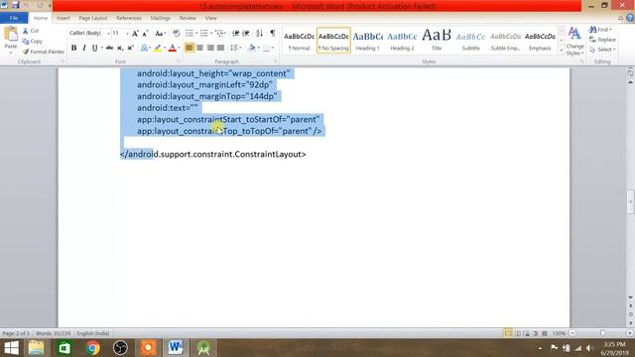Expand the Styles gallery
The image size is (635, 357).
(562, 51)
